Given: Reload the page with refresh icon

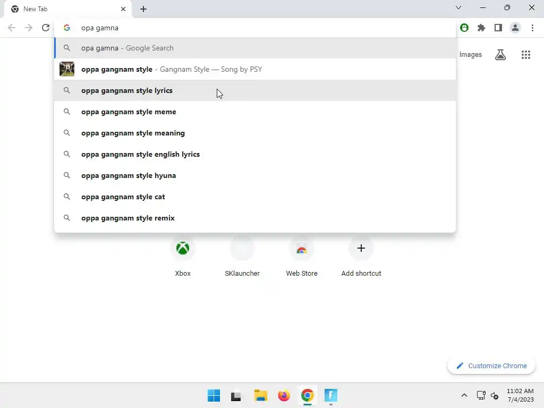Looking at the screenshot, I should 46,28.
